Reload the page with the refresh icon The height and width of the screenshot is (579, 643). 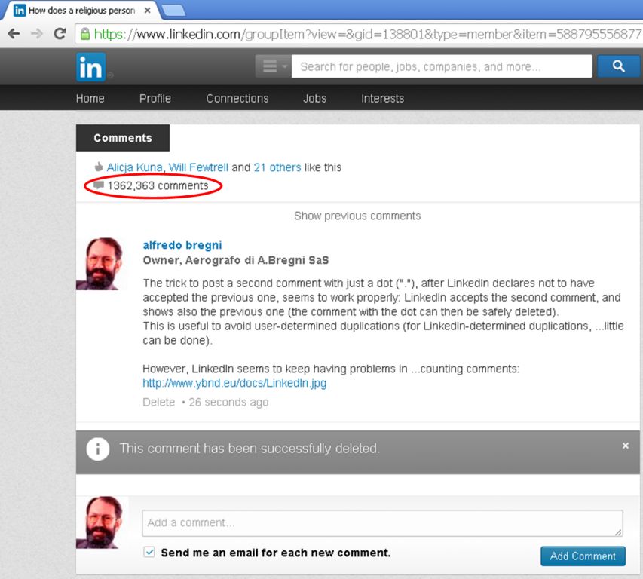click(x=60, y=34)
